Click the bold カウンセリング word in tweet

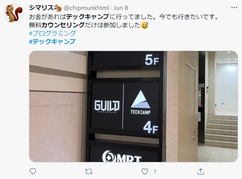[x=63, y=25]
